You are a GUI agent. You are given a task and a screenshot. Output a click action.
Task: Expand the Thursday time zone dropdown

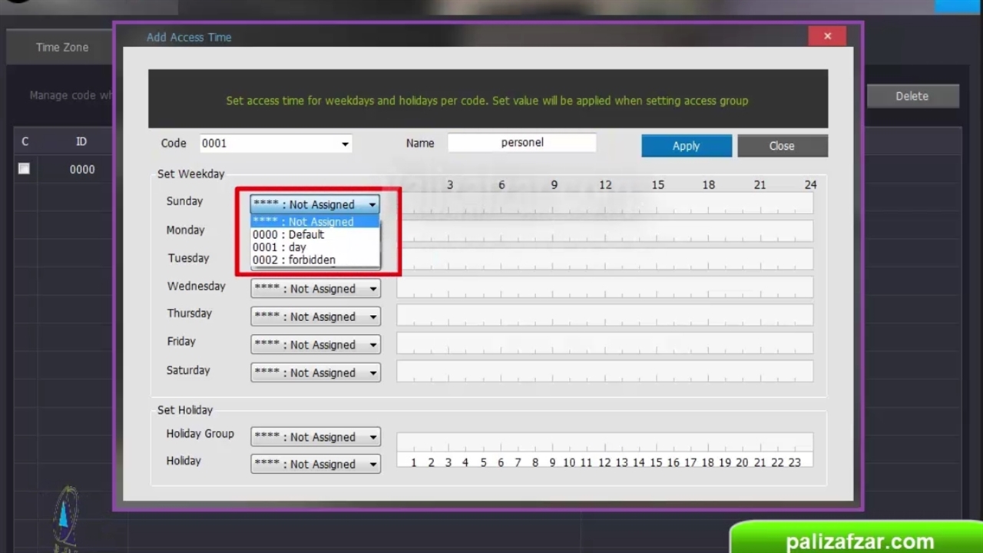click(372, 316)
